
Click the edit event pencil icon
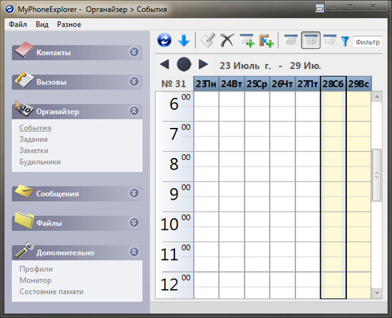[208, 40]
